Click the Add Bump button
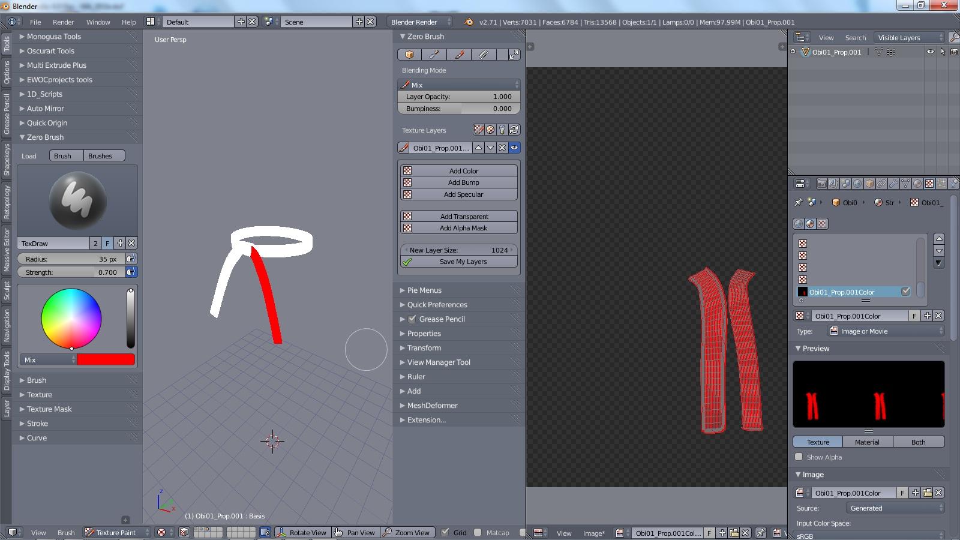The height and width of the screenshot is (540, 960). [459, 182]
